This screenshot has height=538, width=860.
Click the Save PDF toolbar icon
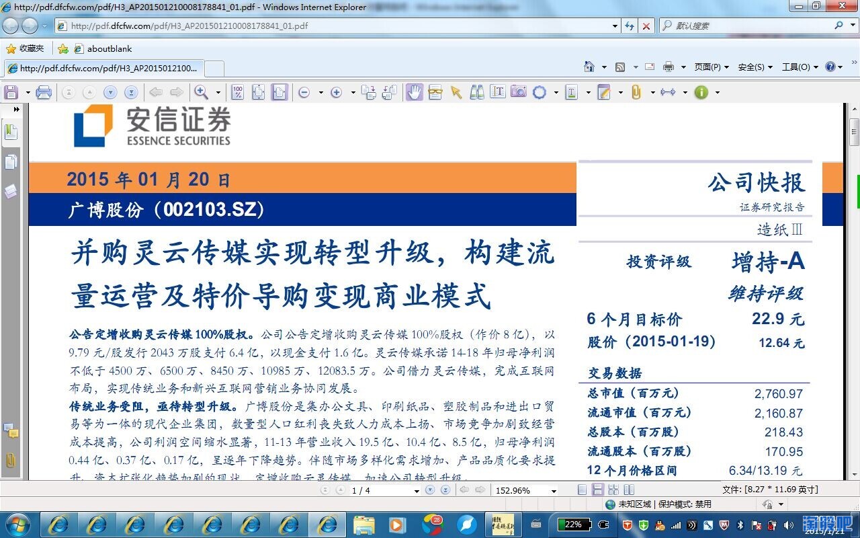click(x=11, y=92)
